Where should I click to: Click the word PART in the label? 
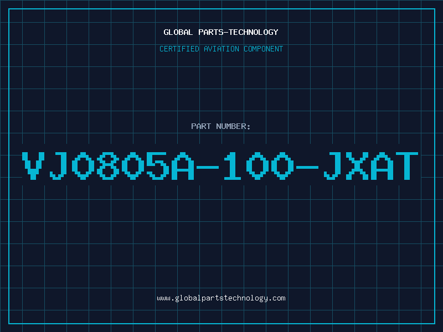(201, 126)
